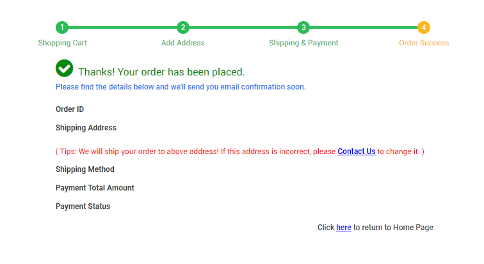
Task: Select the Add Address step label
Action: coord(183,43)
